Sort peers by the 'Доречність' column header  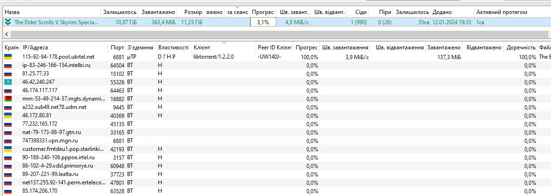click(x=520, y=47)
